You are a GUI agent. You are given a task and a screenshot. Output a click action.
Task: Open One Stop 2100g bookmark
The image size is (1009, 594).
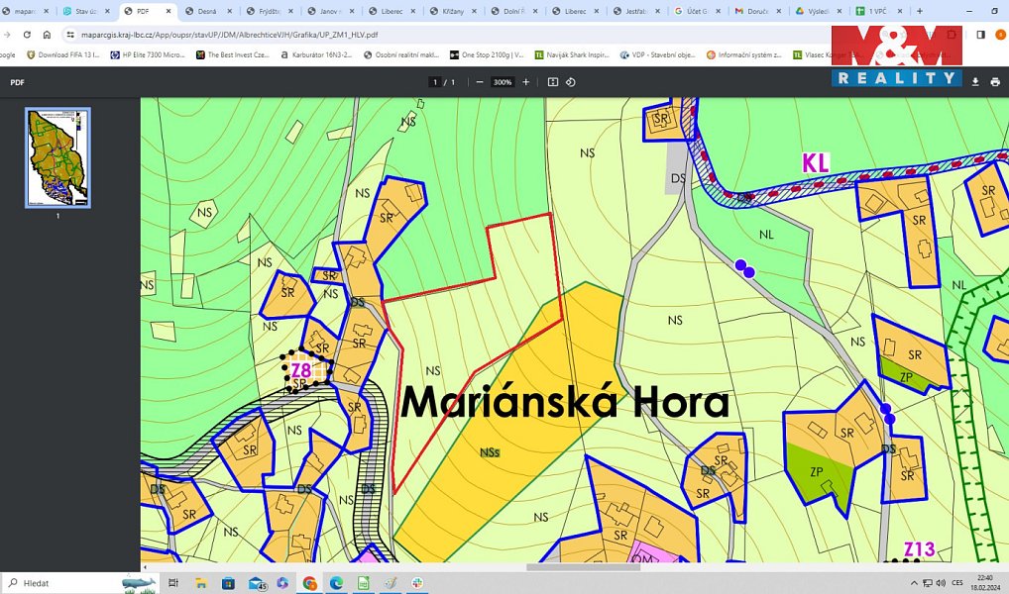tap(487, 55)
